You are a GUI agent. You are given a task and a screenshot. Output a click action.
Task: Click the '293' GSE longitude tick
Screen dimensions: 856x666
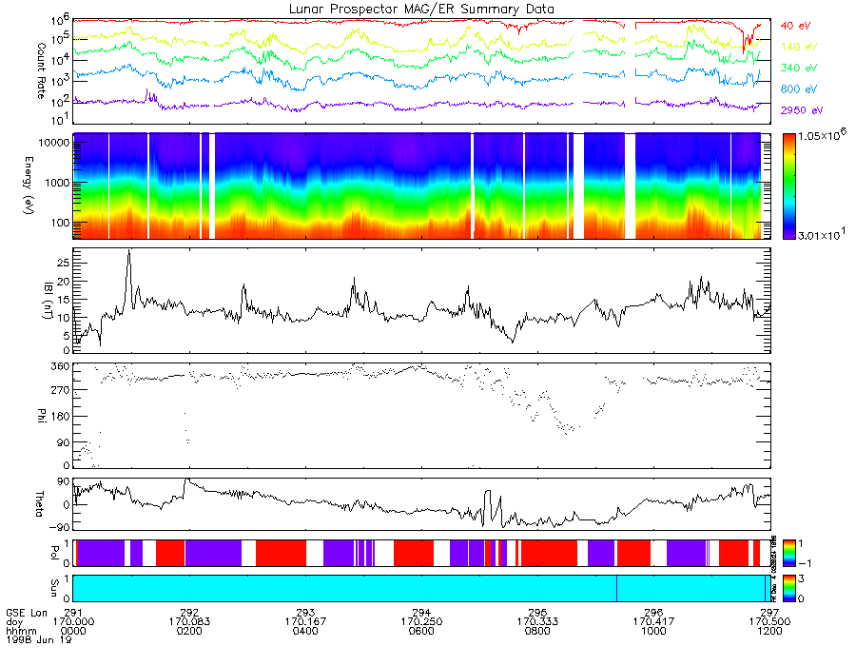[x=305, y=613]
